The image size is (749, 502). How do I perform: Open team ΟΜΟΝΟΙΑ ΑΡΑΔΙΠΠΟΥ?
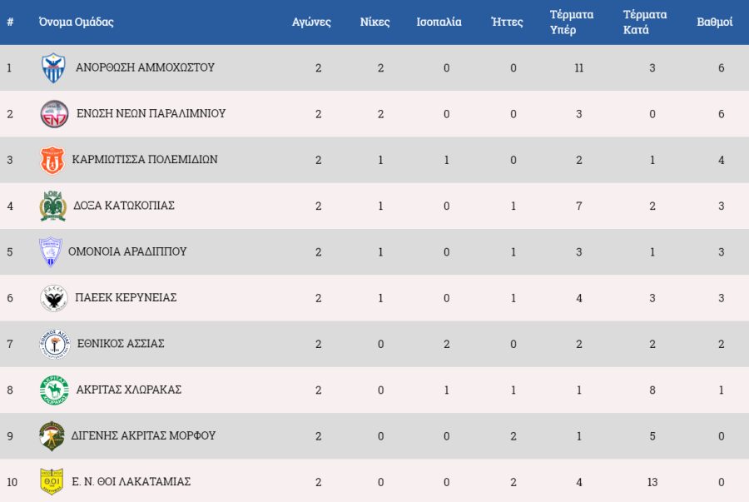(x=127, y=251)
